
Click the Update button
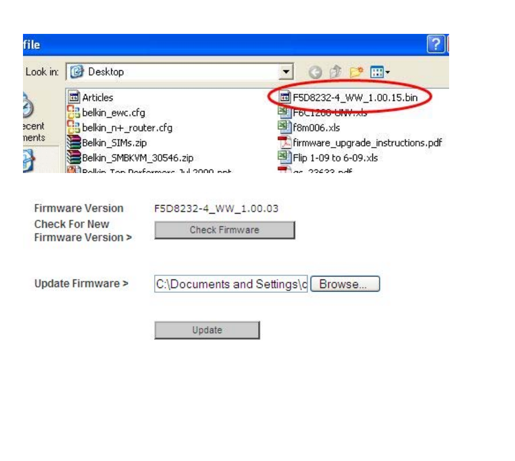(x=207, y=330)
